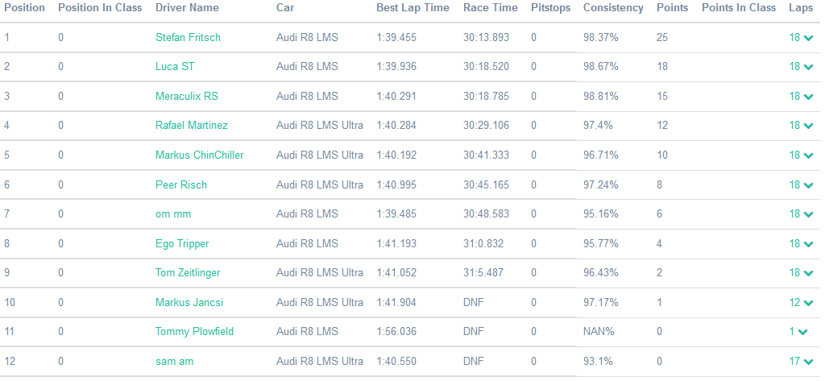
Task: Expand laps chevron for Rafael Martinez
Action: [808, 126]
